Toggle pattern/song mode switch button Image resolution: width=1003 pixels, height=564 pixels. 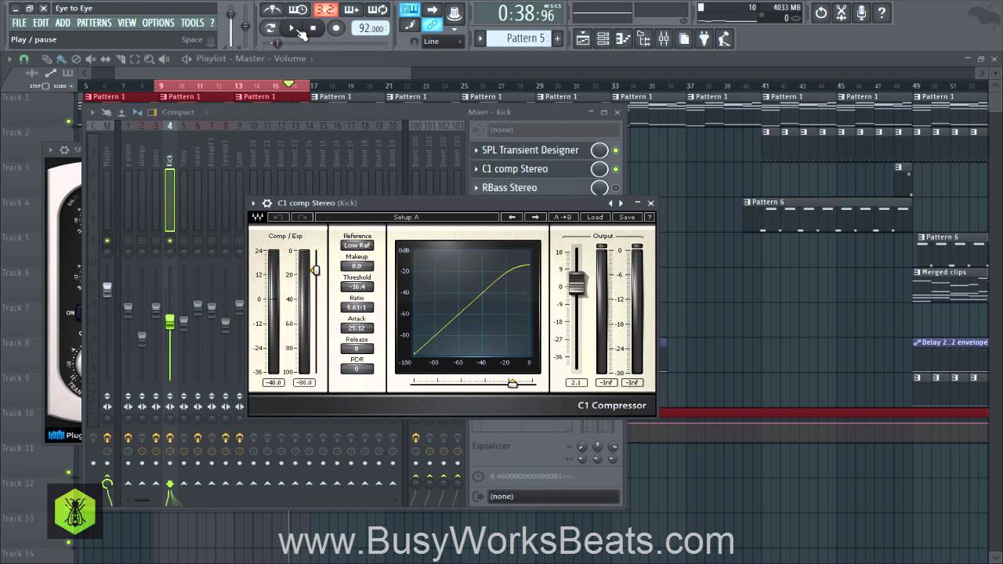point(271,28)
